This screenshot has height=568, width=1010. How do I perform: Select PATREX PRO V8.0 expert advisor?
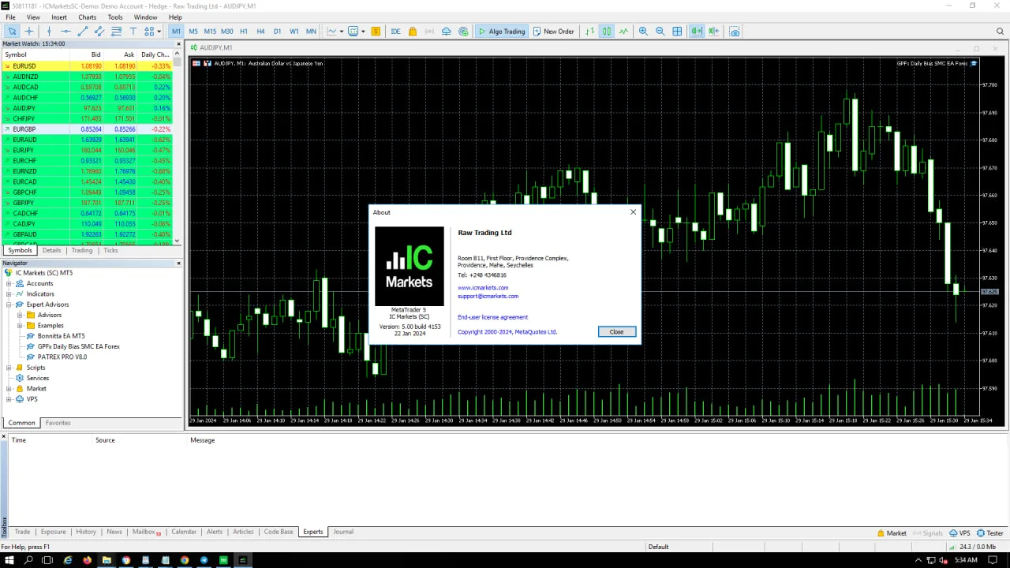(62, 357)
